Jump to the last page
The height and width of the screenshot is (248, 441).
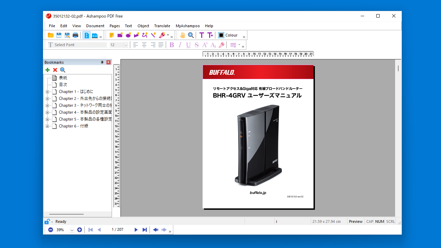[145, 230]
